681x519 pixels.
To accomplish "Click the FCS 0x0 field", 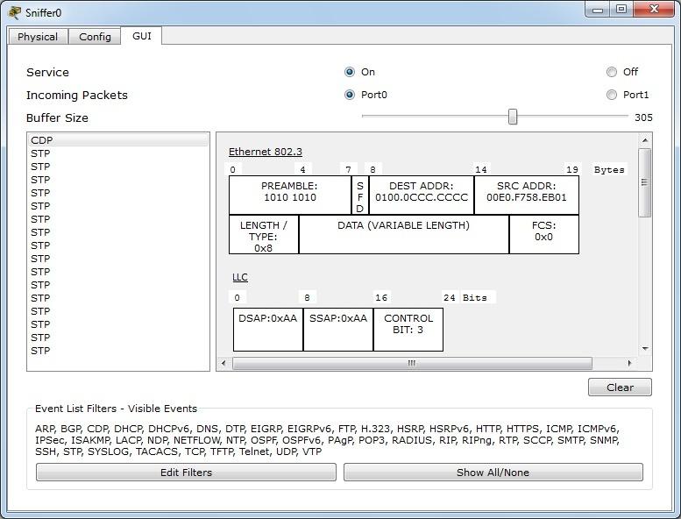I will (x=543, y=235).
